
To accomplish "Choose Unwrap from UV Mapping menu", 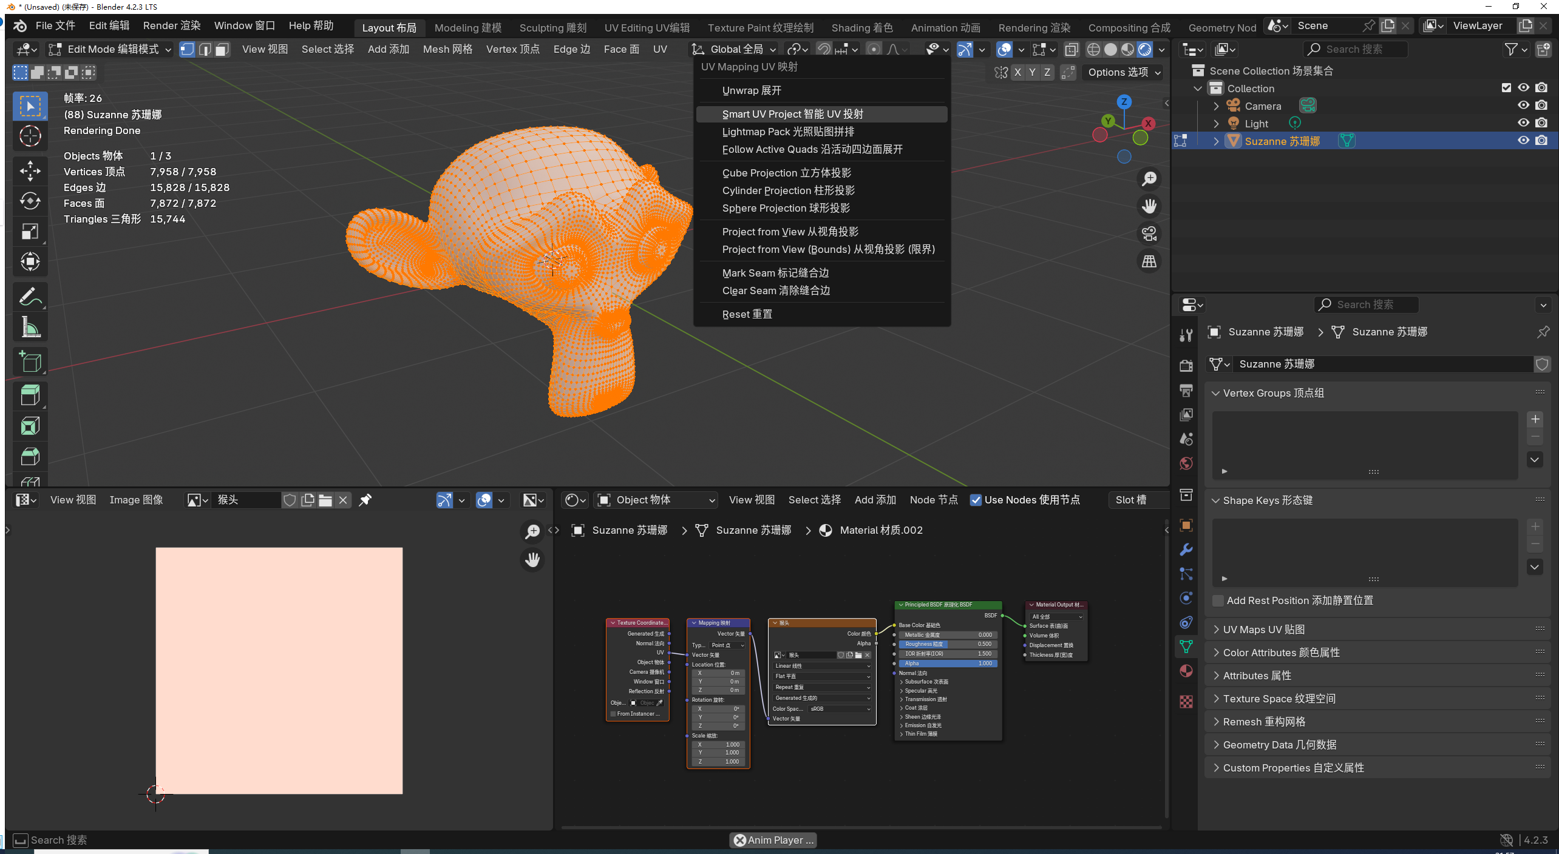I will [x=821, y=90].
